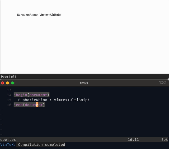Click the green zoom window button
This screenshot has width=169, height=149.
[x=12, y=83]
